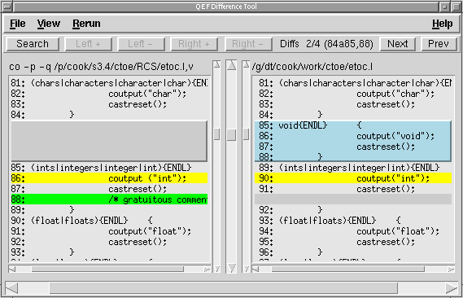Open the Rerun menu
Image resolution: width=463 pixels, height=298 pixels.
click(x=86, y=24)
